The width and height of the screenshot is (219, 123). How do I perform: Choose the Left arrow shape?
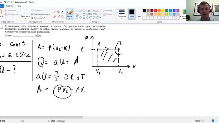click(x=94, y=14)
